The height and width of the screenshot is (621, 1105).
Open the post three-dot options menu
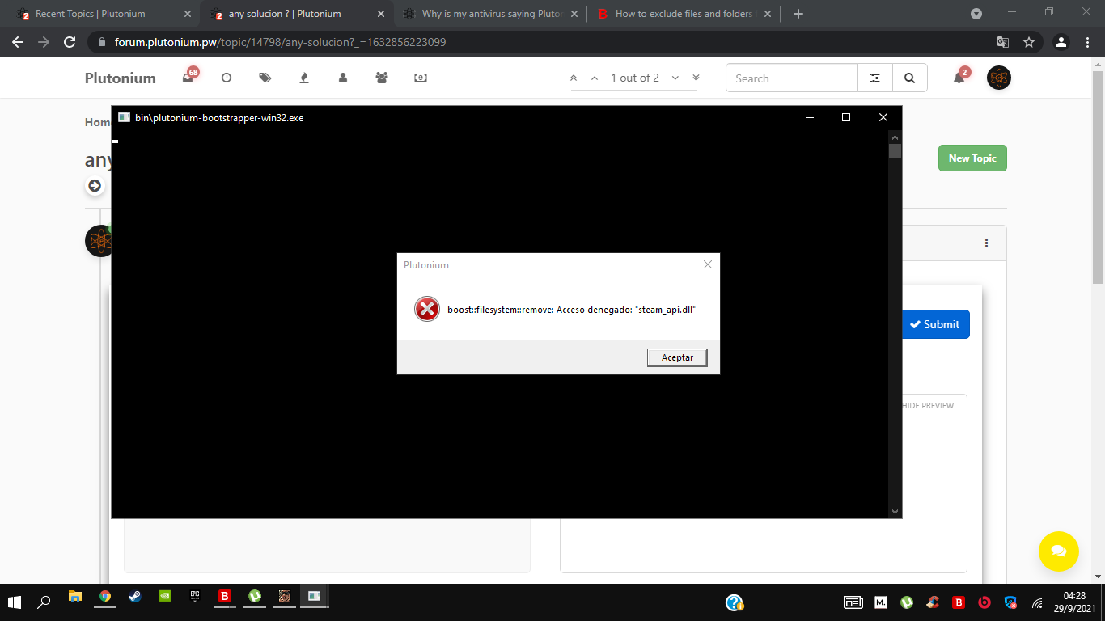986,243
